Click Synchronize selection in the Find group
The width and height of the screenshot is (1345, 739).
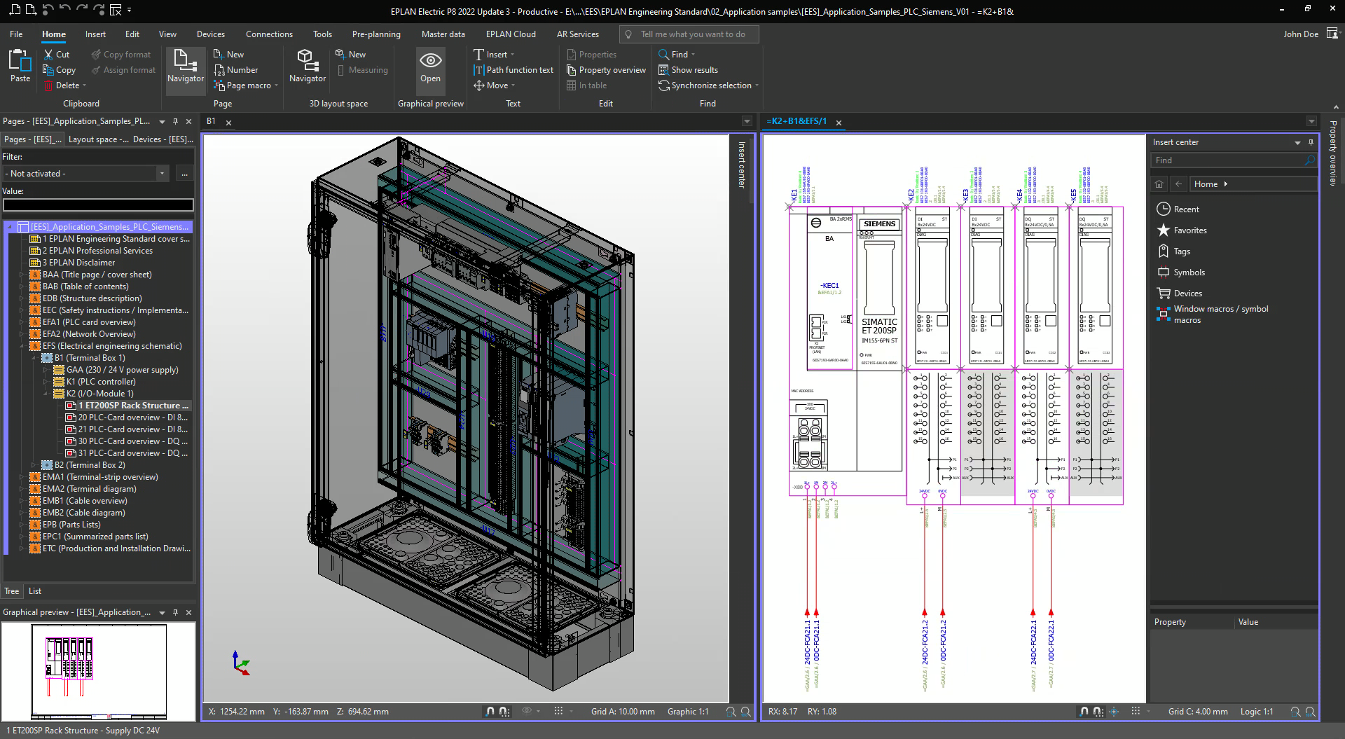(710, 85)
